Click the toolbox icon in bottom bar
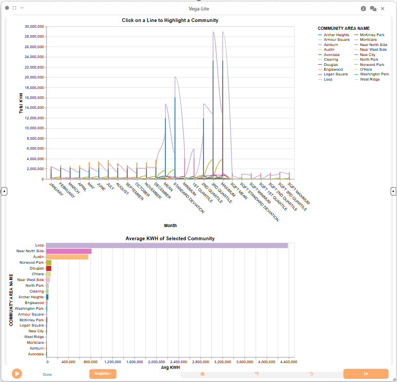The width and height of the screenshot is (397, 382). 202,374
